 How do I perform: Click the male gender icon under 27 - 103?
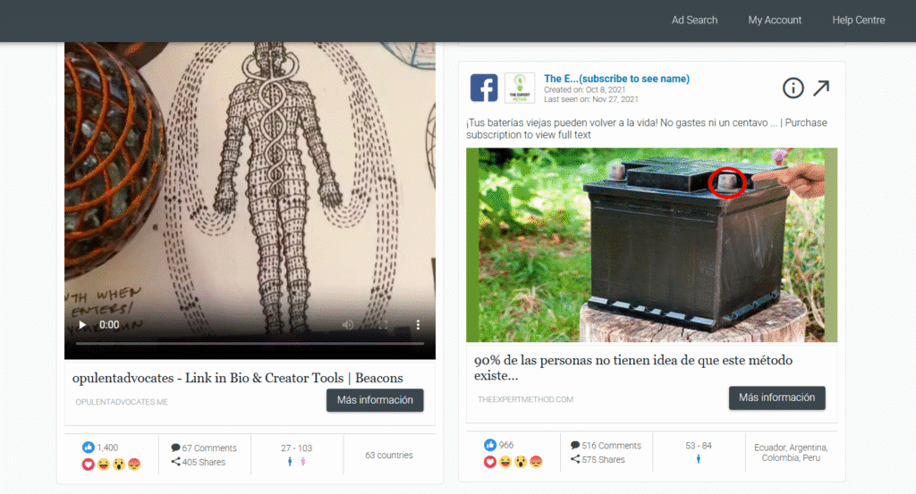coord(290,462)
